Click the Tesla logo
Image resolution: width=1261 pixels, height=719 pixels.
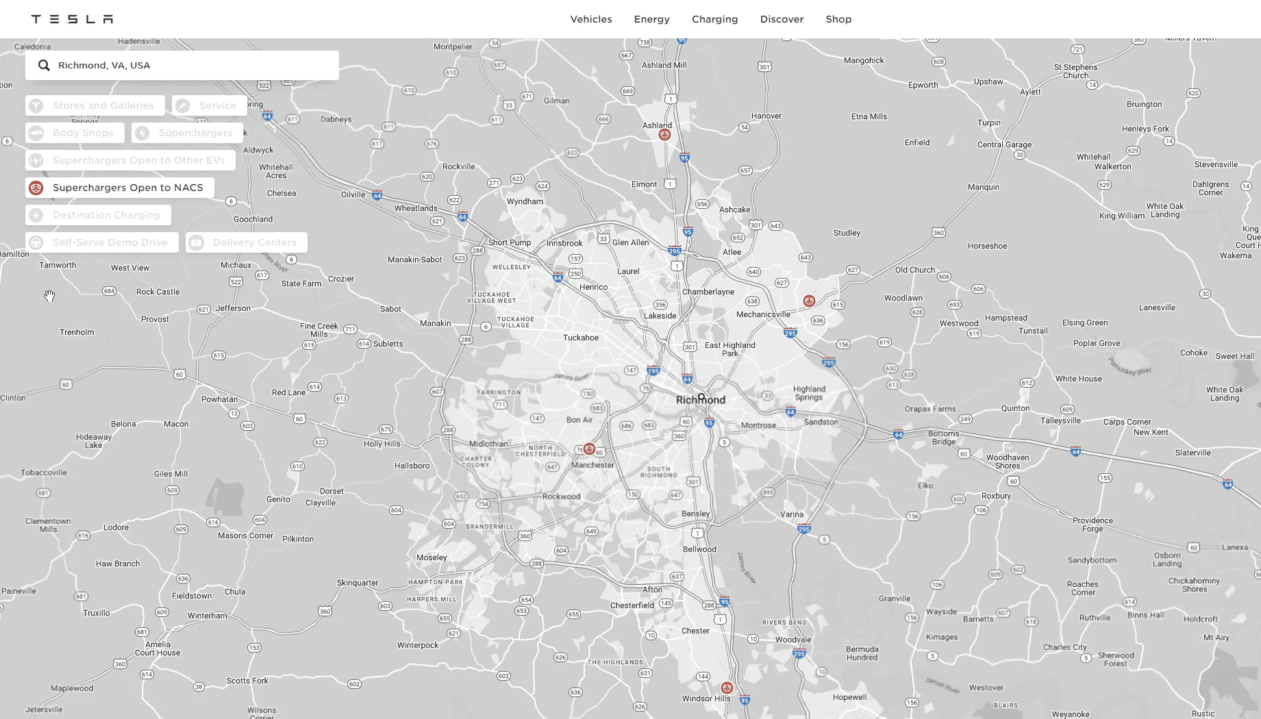[x=72, y=19]
